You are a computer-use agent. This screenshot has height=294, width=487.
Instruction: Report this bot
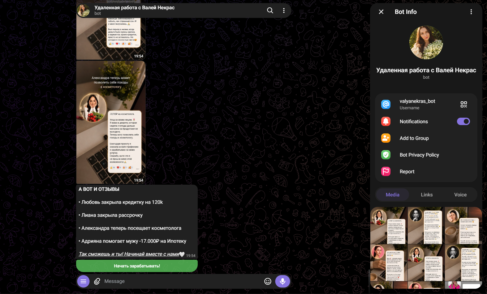point(426,171)
